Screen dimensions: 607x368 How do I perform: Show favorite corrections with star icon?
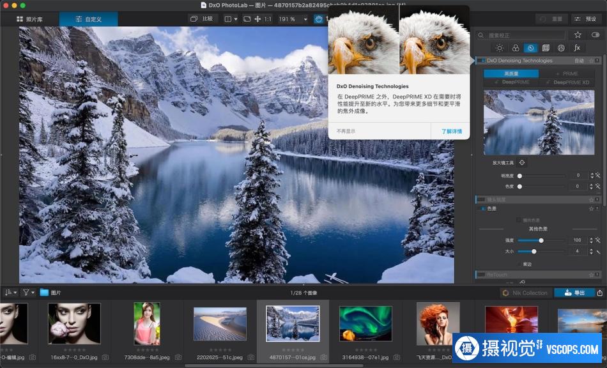[x=578, y=35]
